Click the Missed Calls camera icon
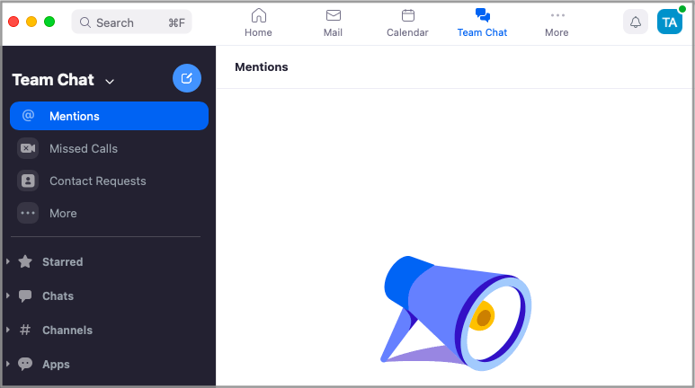The image size is (695, 388). click(x=28, y=148)
